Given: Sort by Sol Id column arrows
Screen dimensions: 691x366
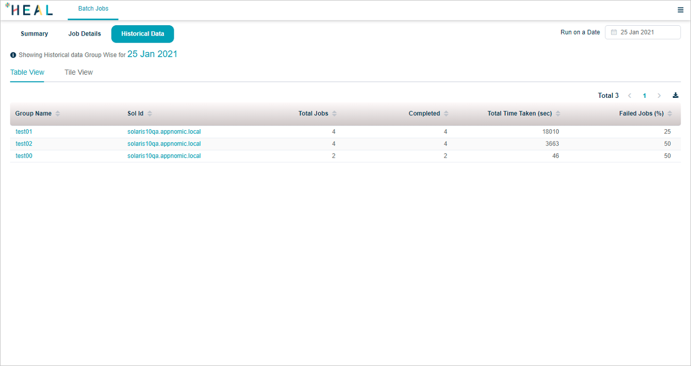Looking at the screenshot, I should pos(150,114).
